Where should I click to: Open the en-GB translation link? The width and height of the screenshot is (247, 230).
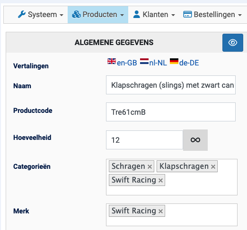127,63
